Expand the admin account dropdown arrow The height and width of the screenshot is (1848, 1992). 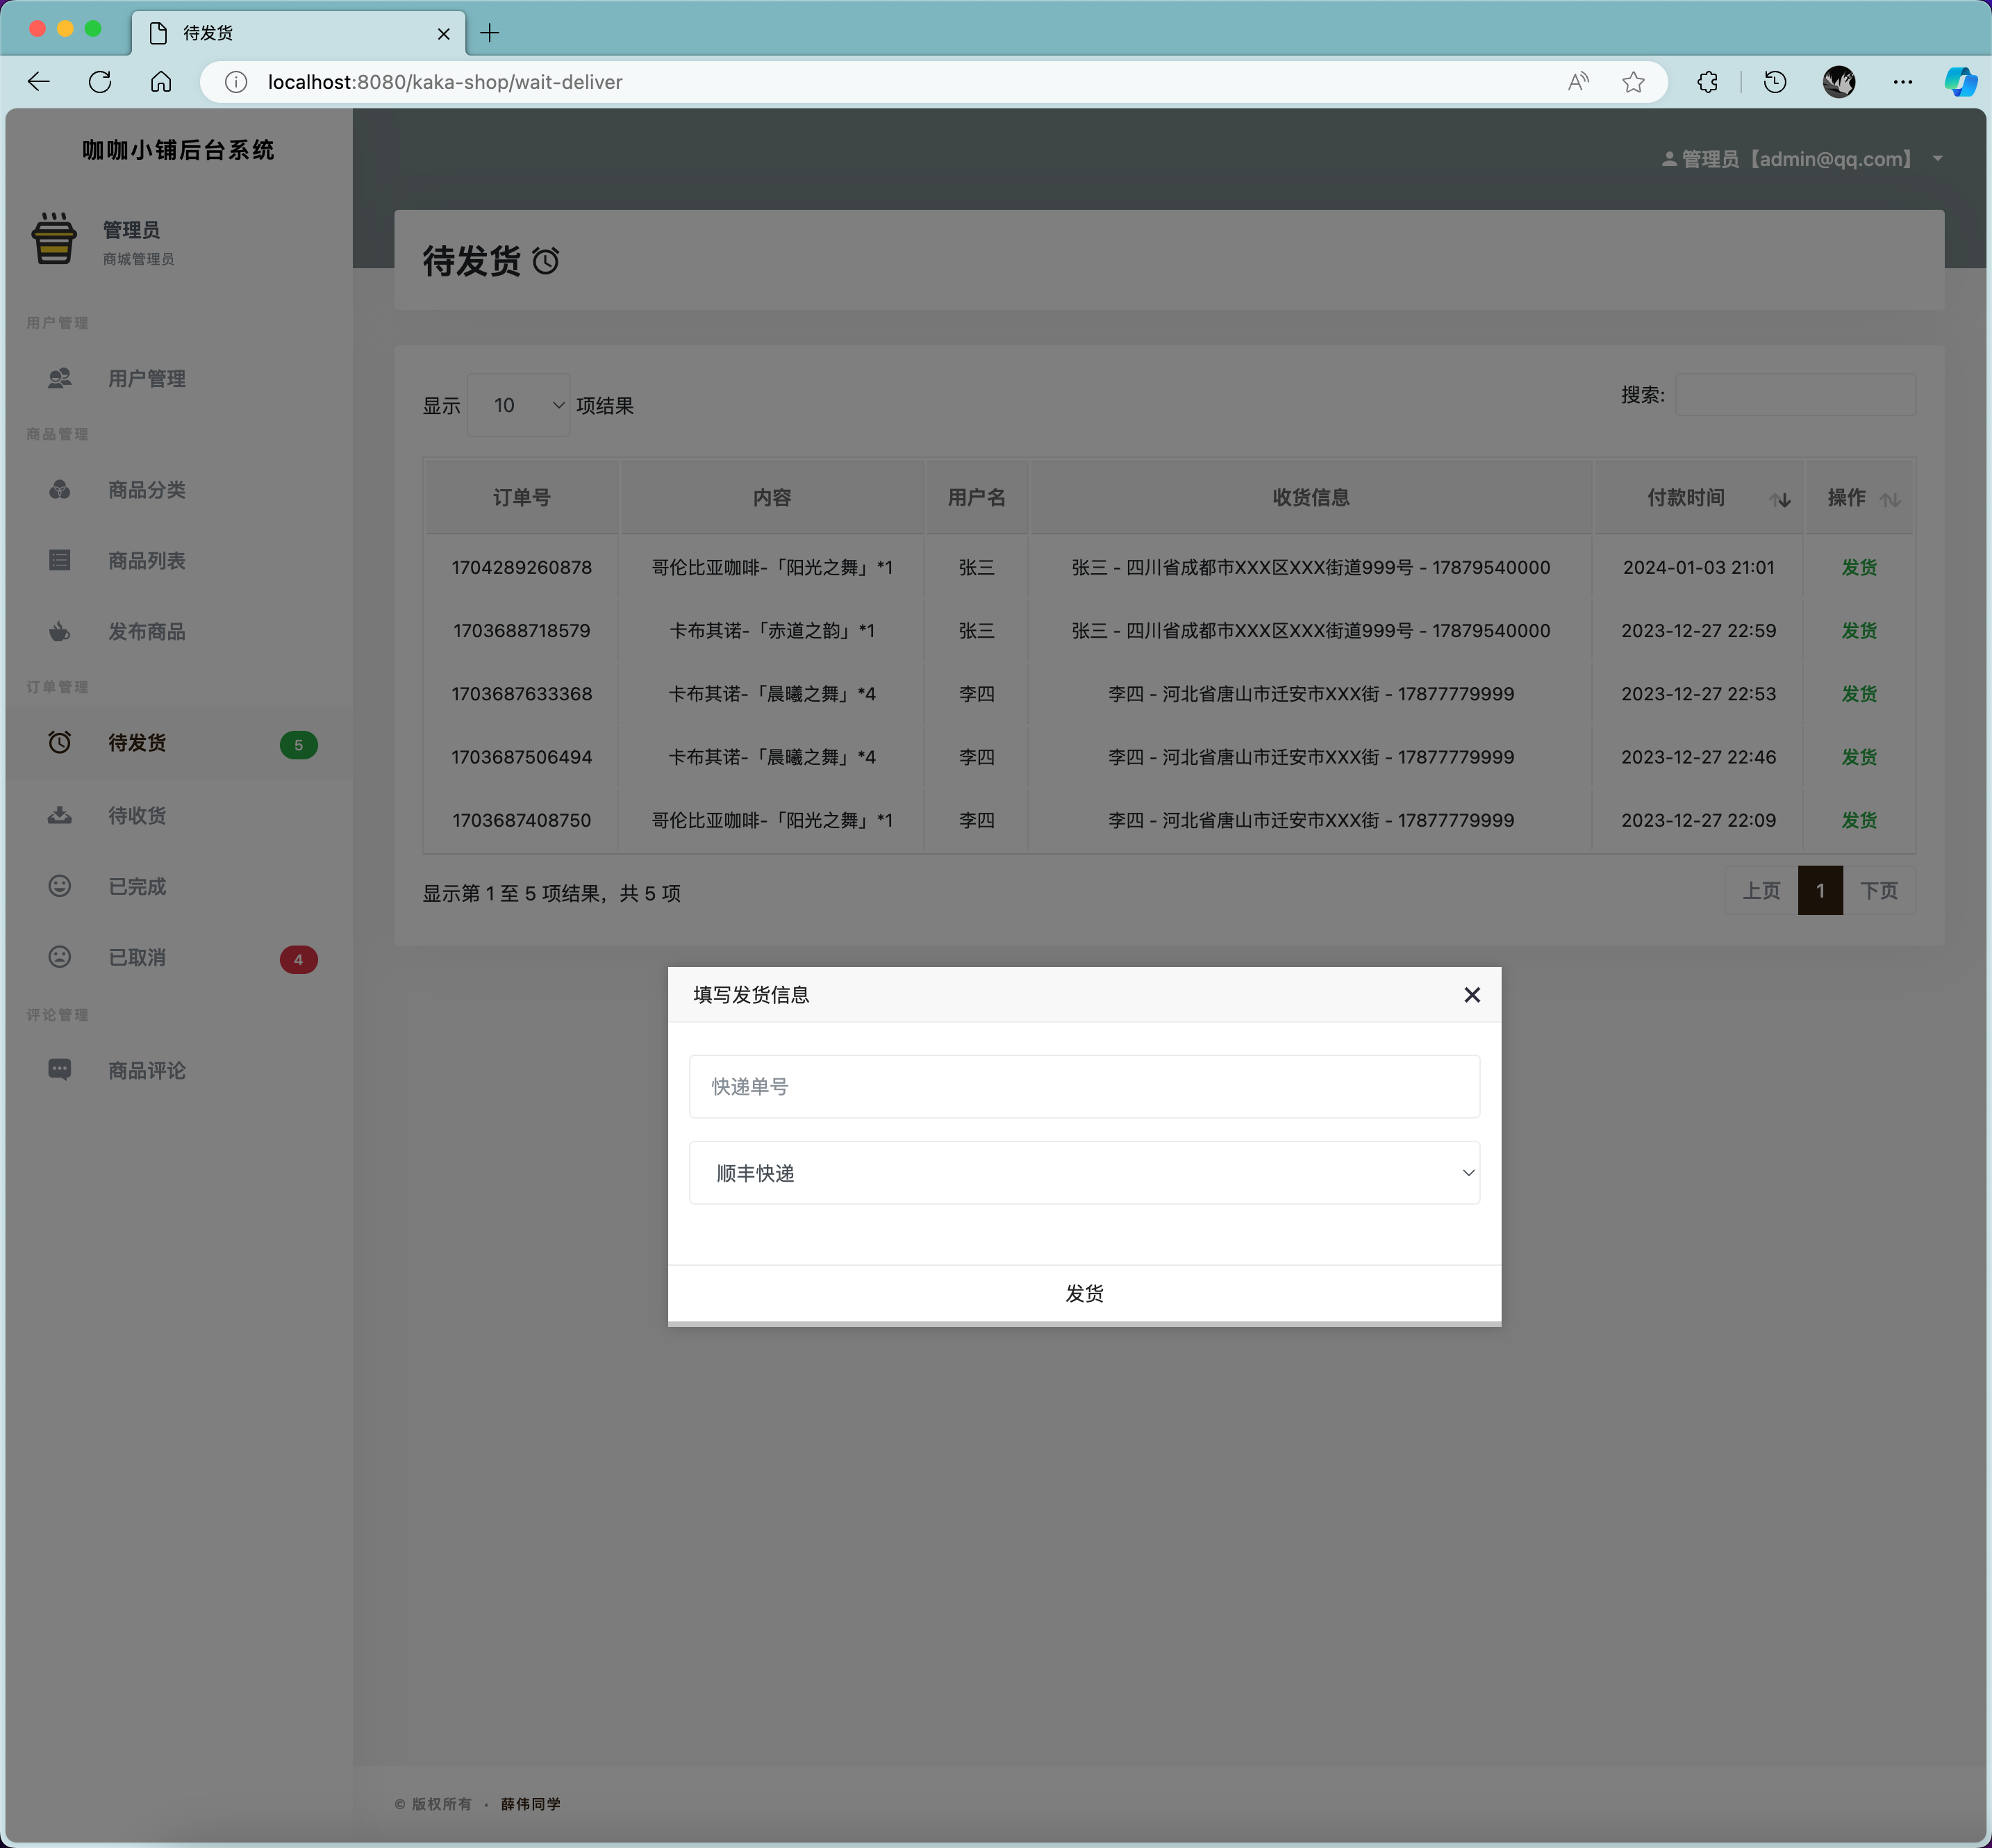pyautogui.click(x=1938, y=159)
